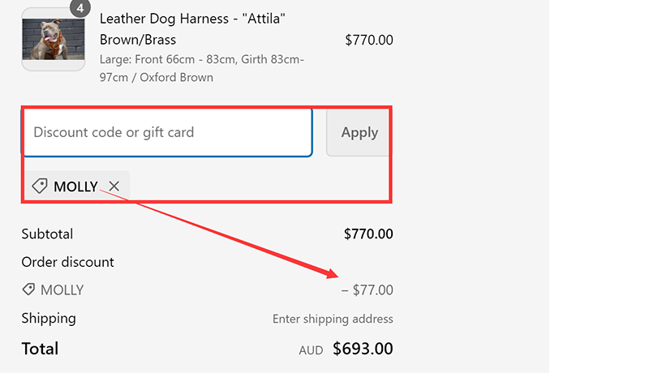Click the −$77.00 discount amount
This screenshot has width=649, height=373.
367,290
